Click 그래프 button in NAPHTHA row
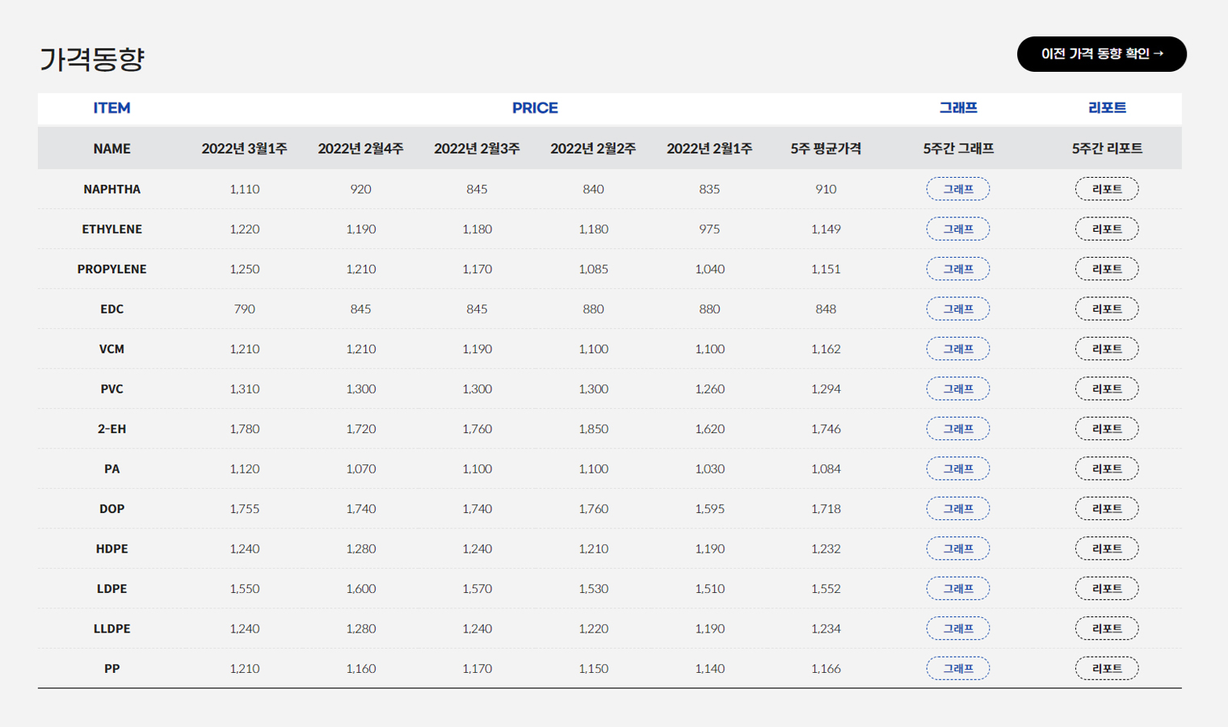The image size is (1228, 727). 958,189
